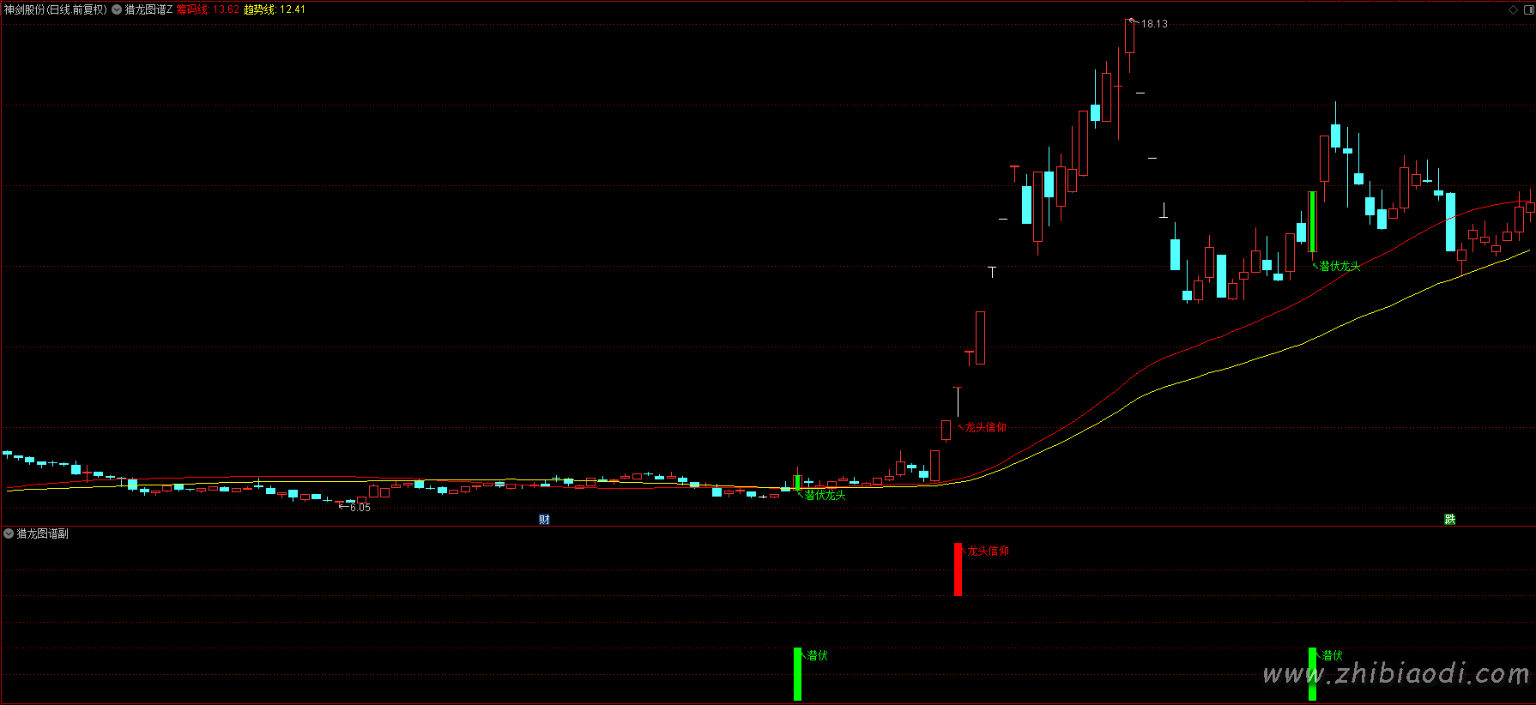Click the first green 潜伏 bar in sub-chart

pos(797,674)
